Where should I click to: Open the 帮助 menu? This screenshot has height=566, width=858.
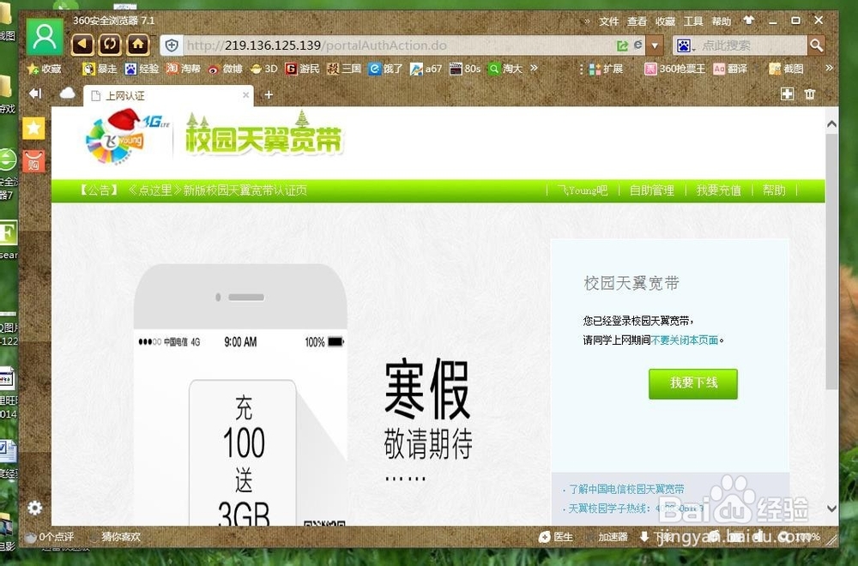722,21
